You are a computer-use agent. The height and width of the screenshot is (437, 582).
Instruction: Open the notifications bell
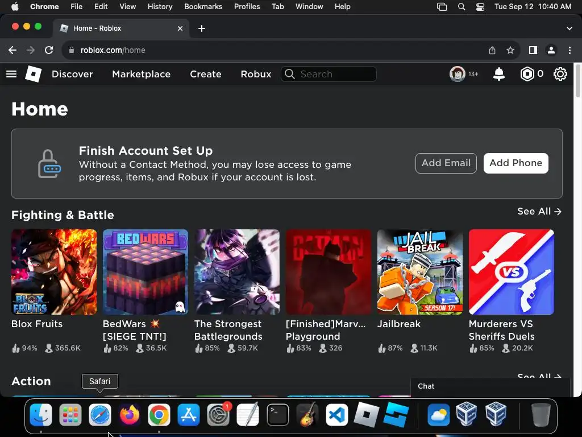point(498,74)
